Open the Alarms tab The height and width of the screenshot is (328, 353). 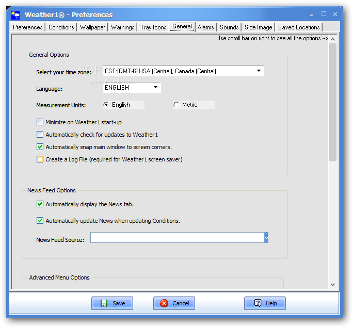[x=205, y=27]
